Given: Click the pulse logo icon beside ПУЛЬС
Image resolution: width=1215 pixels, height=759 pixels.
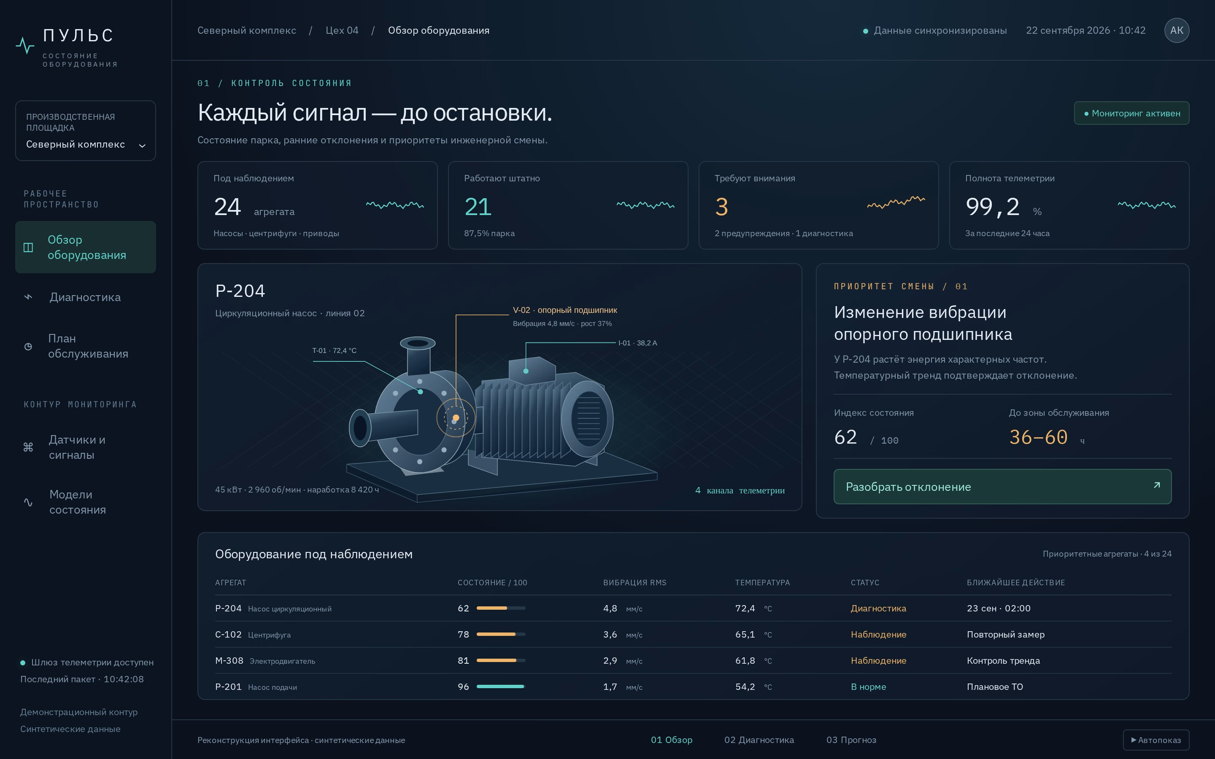Looking at the screenshot, I should [x=24, y=46].
